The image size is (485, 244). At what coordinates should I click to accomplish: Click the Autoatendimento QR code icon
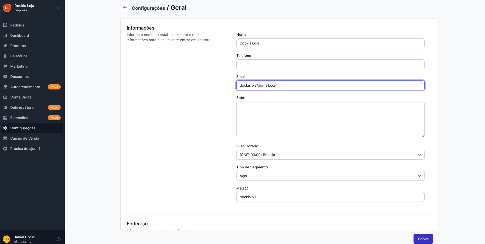point(5,87)
